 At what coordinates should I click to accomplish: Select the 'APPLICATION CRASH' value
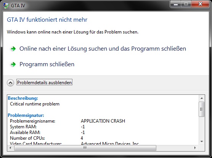click(103, 121)
